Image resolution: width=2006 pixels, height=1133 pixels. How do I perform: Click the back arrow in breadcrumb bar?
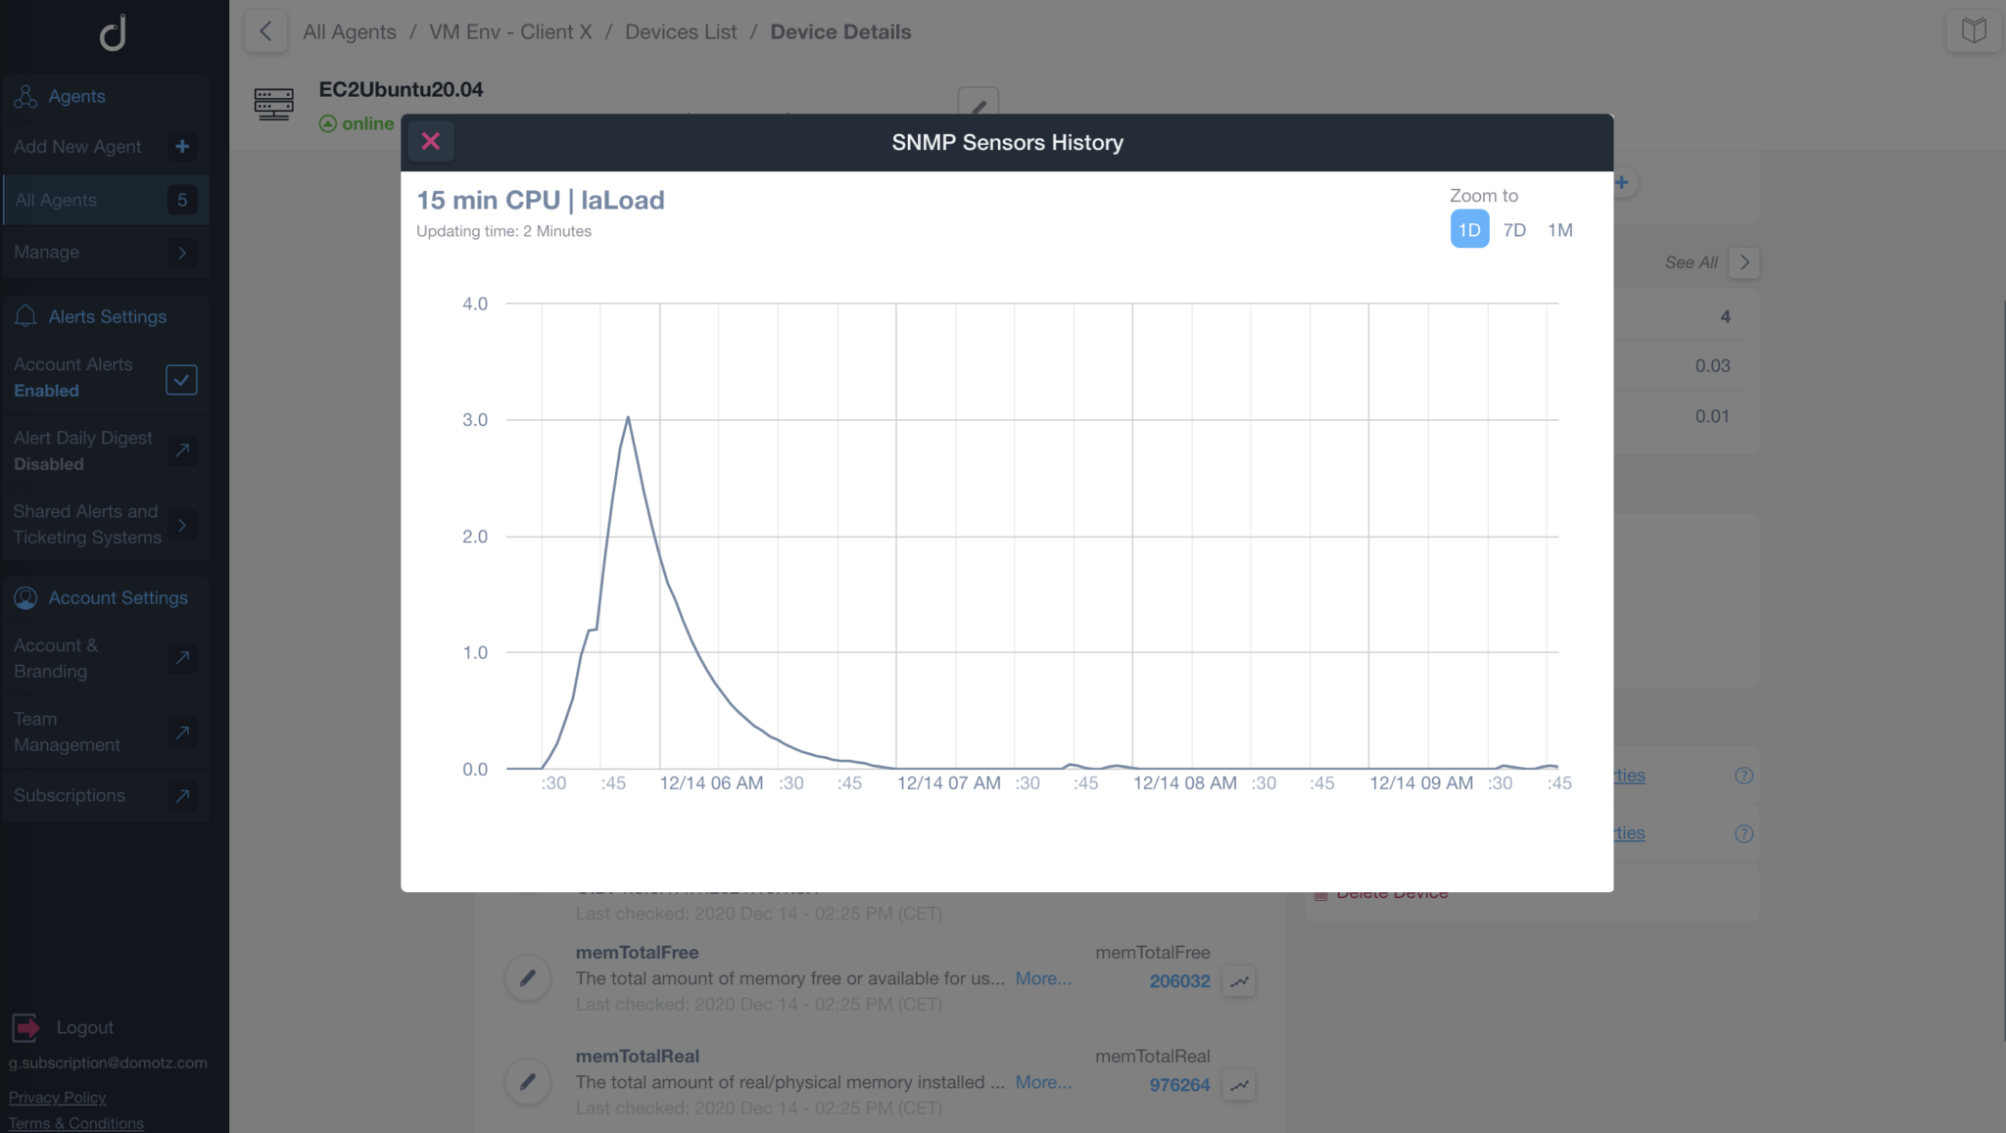[x=265, y=31]
